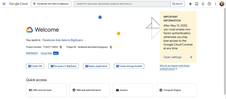Open the Facebook Ads data to BigQuery project link
Image resolution: width=226 pixels, height=99 pixels.
click(x=62, y=40)
